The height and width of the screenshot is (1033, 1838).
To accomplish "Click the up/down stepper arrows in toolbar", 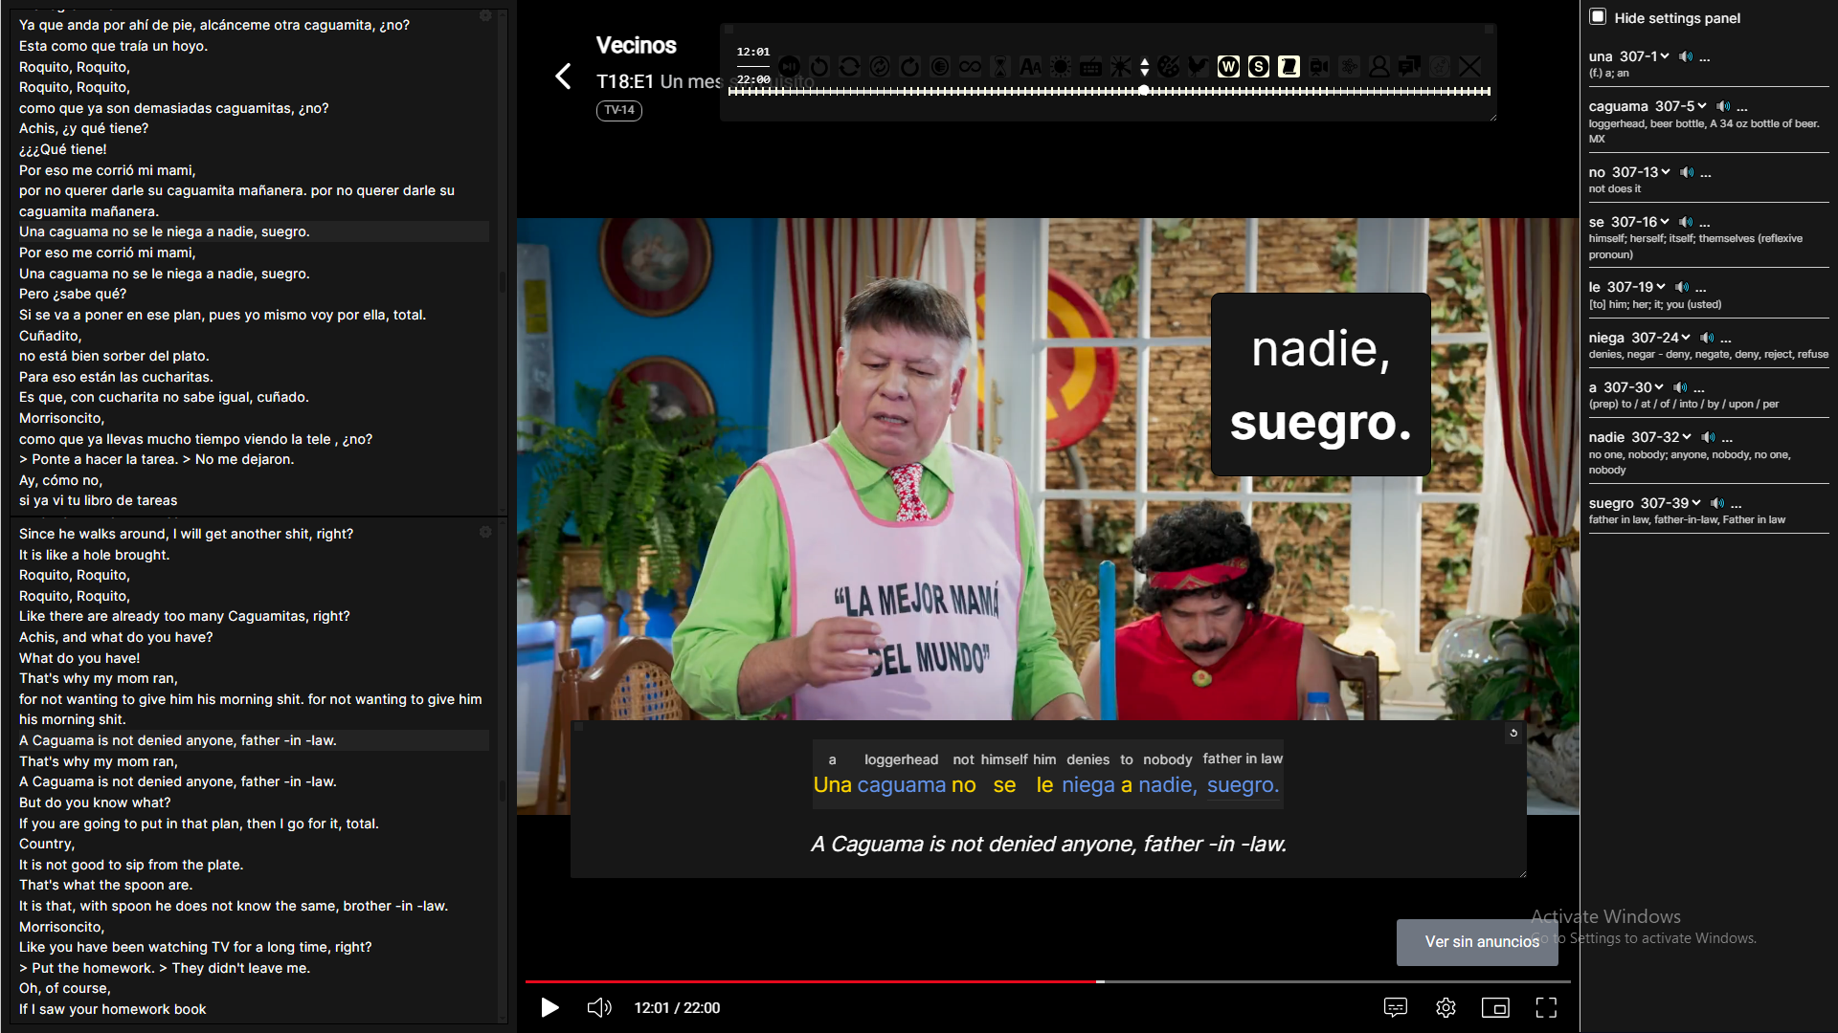I will [x=1144, y=66].
